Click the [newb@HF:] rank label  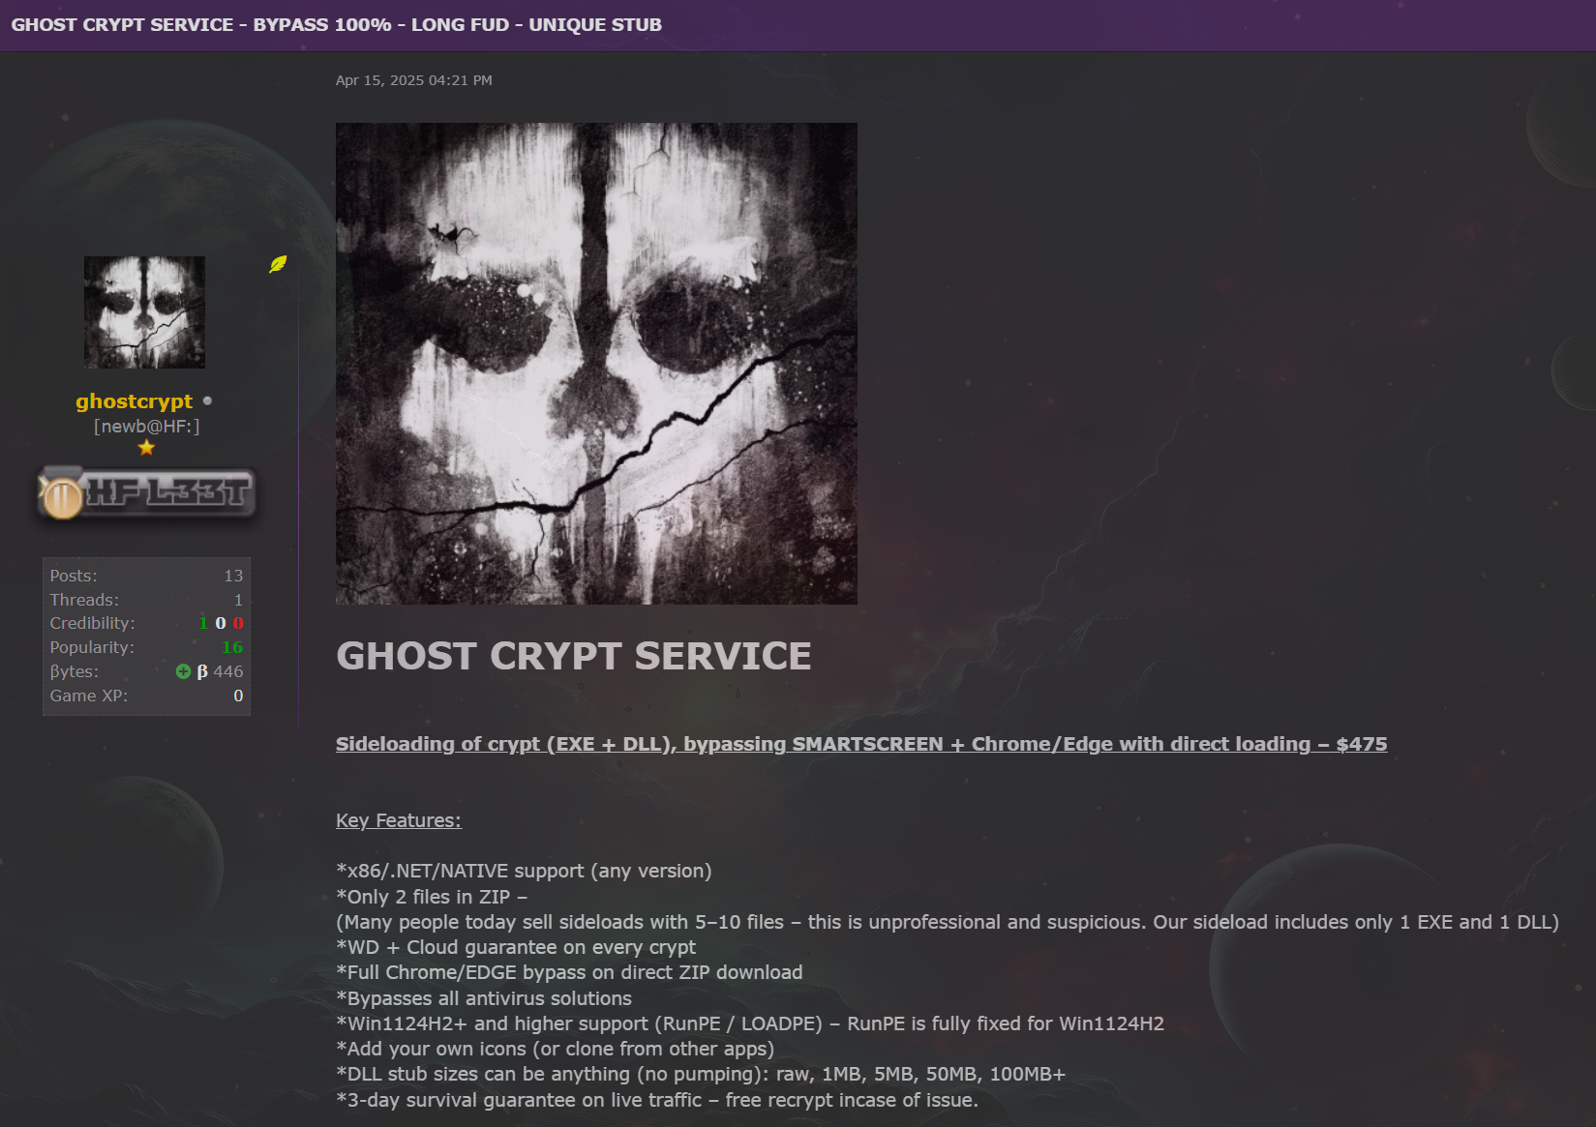click(146, 425)
